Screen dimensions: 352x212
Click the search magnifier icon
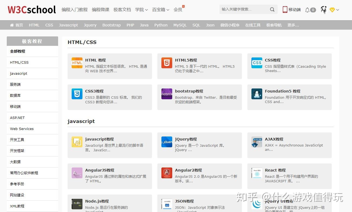pyautogui.click(x=272, y=9)
